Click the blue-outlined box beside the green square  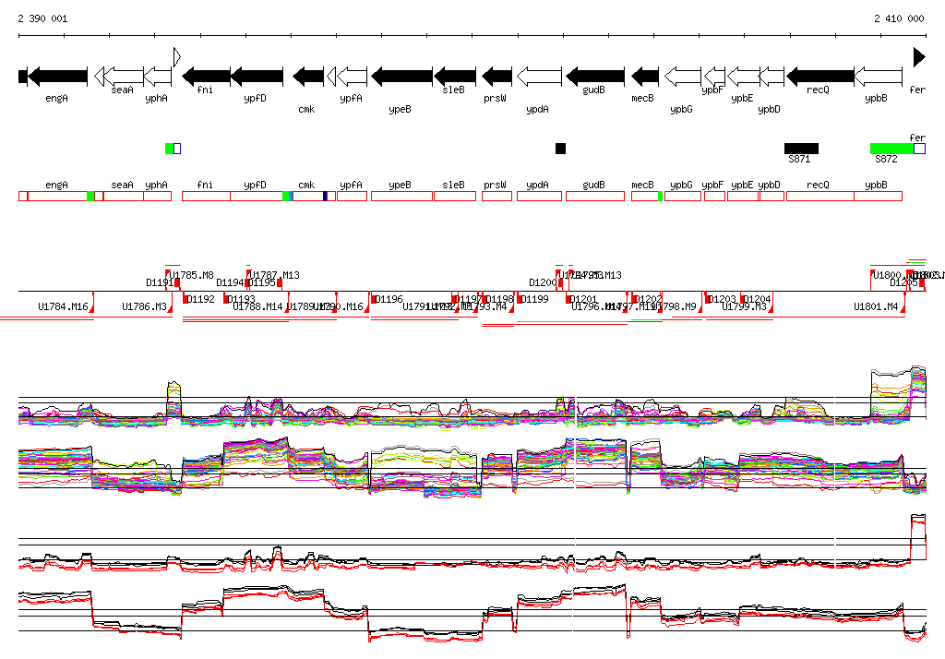pyautogui.click(x=177, y=149)
